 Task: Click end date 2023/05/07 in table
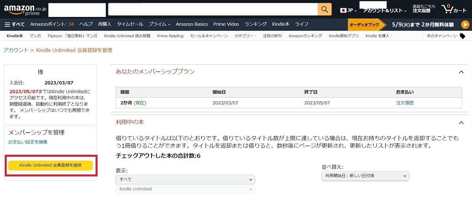coord(317,103)
